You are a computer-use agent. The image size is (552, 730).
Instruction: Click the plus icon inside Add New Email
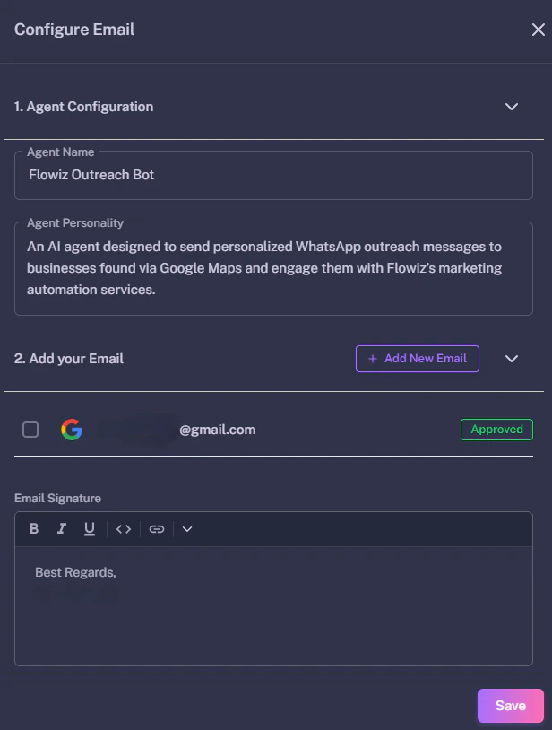[370, 358]
